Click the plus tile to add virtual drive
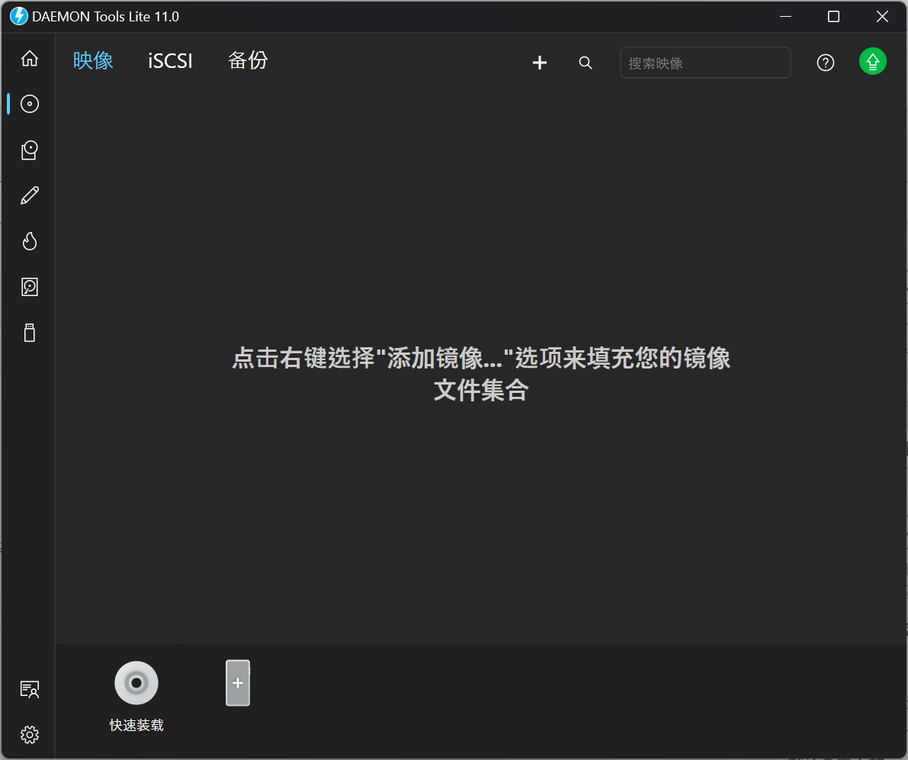Screen dimensions: 908x760 point(237,682)
